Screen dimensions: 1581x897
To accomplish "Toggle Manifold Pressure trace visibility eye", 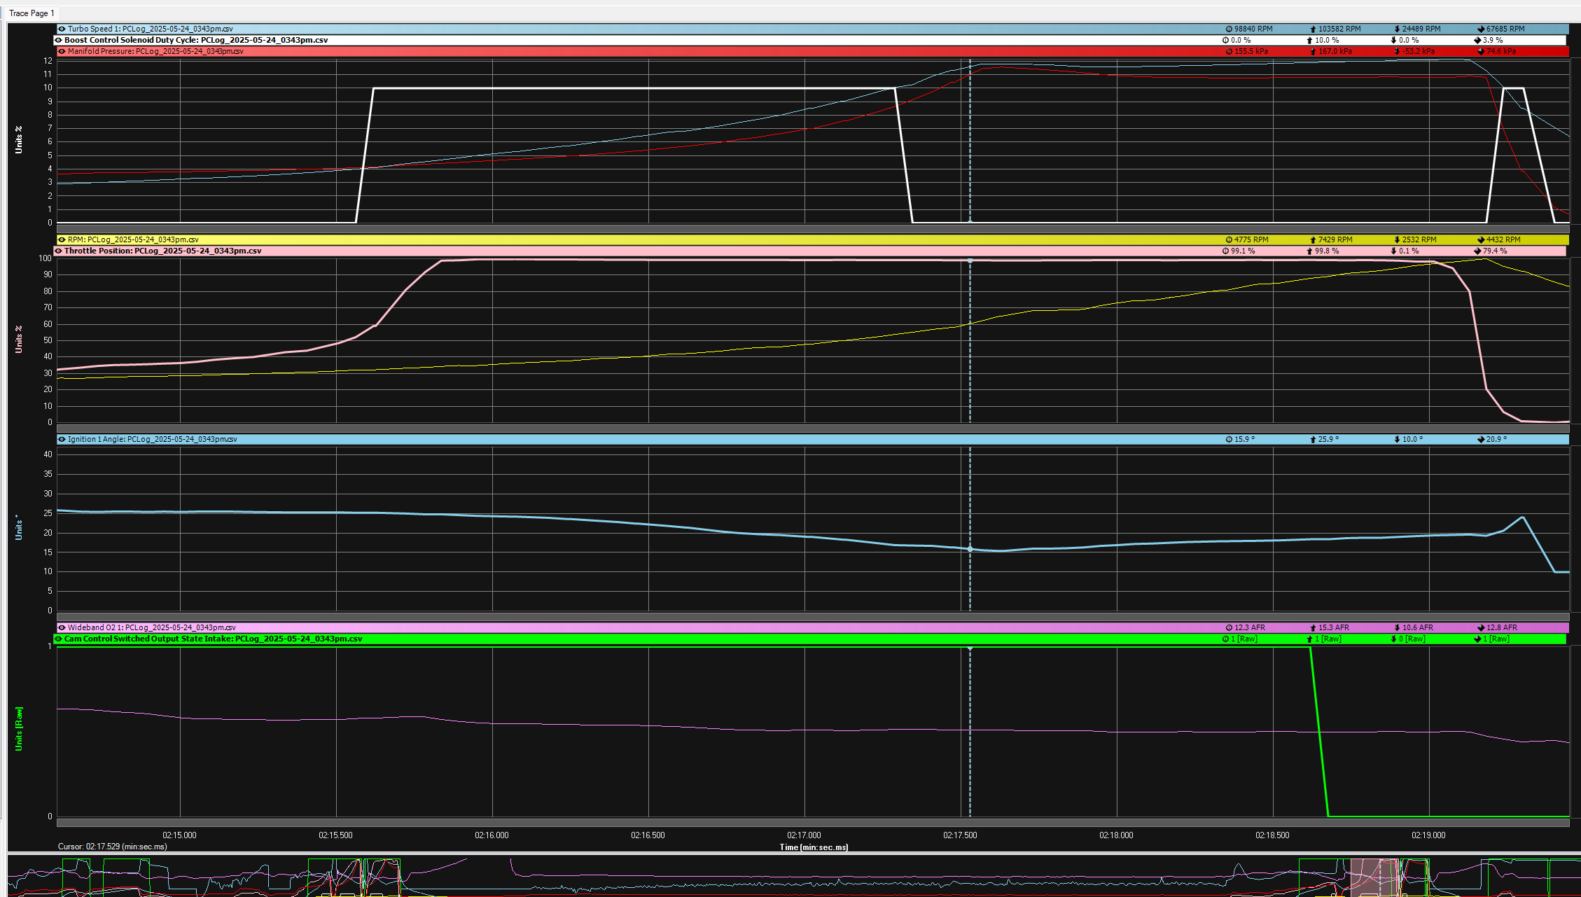I will pyautogui.click(x=62, y=51).
